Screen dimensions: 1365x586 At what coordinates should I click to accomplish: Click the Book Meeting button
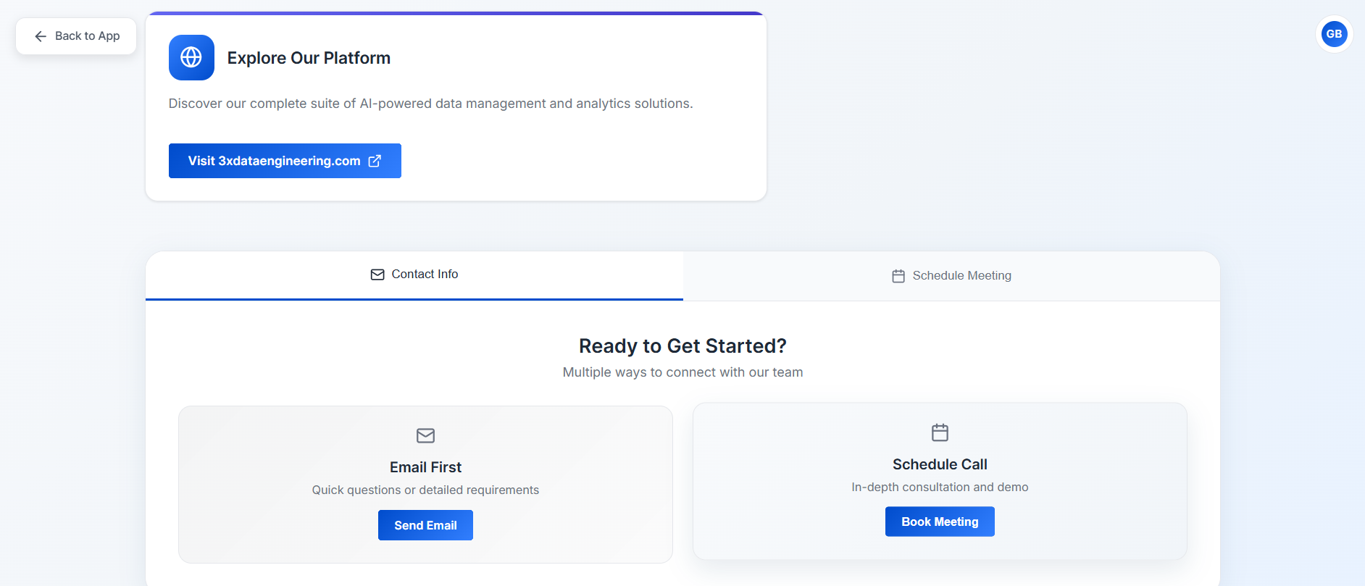(940, 522)
